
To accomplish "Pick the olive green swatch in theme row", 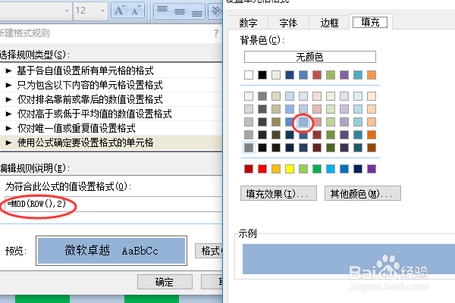I will point(331,75).
